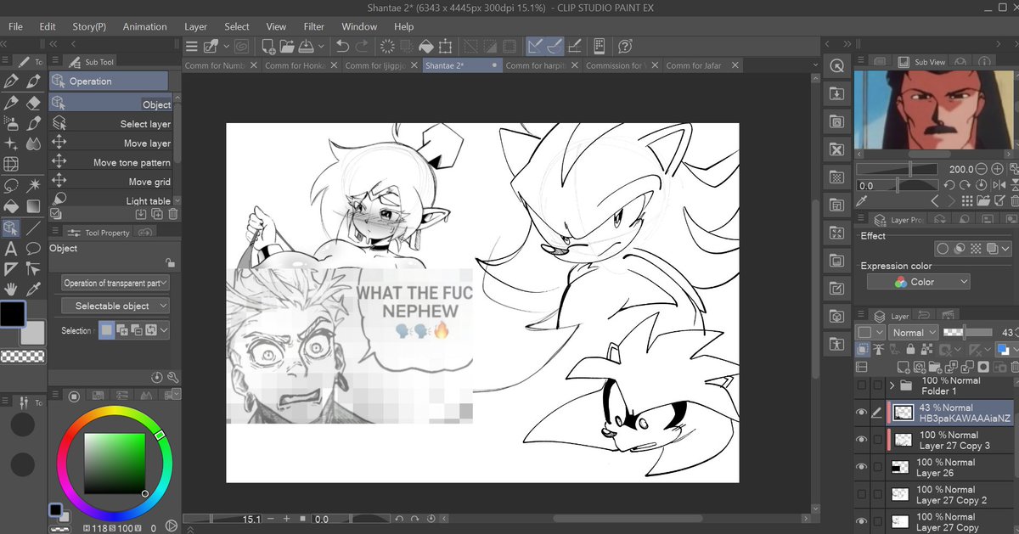Choose the Select layer sub tool
This screenshot has width=1019, height=534.
point(111,124)
